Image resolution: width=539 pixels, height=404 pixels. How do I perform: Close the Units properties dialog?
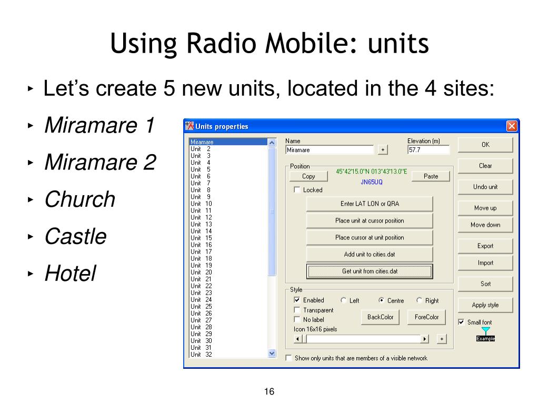512,126
